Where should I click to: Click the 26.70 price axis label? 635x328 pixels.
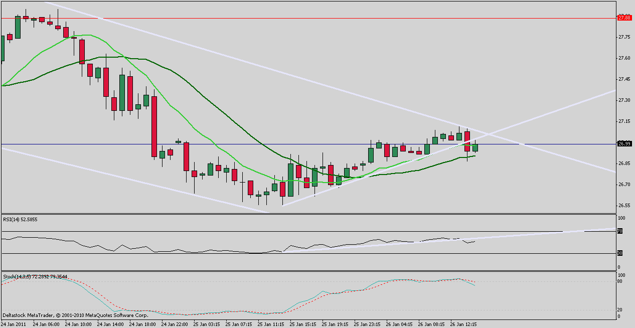point(624,185)
